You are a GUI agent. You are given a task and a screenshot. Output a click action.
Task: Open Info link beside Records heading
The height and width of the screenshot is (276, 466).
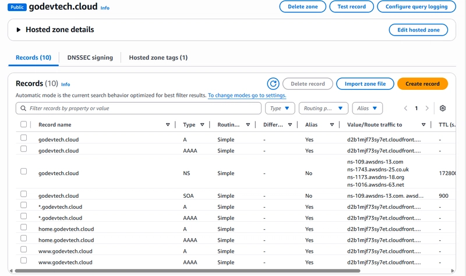tap(66, 85)
